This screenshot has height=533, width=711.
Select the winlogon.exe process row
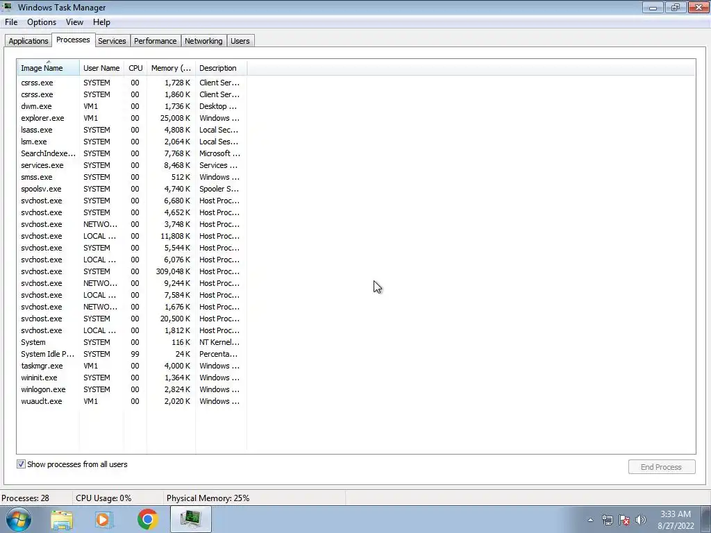(x=132, y=389)
